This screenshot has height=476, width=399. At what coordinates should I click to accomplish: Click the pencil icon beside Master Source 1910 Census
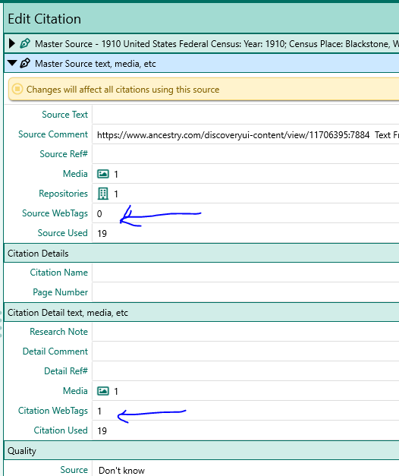(x=25, y=43)
